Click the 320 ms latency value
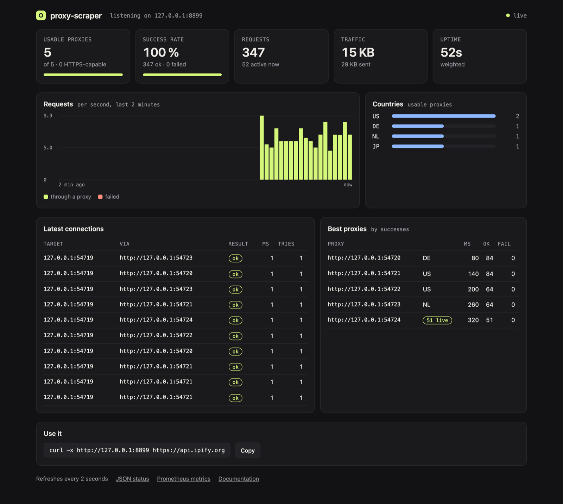 (473, 320)
